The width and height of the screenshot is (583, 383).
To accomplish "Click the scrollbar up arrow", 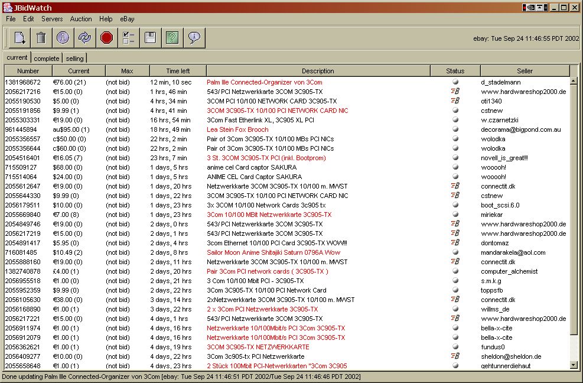I will click(574, 80).
